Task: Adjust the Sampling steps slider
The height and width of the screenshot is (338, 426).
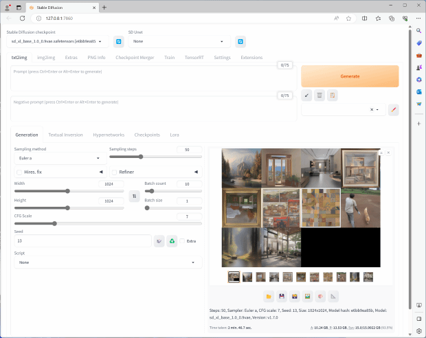Action: pyautogui.click(x=156, y=157)
